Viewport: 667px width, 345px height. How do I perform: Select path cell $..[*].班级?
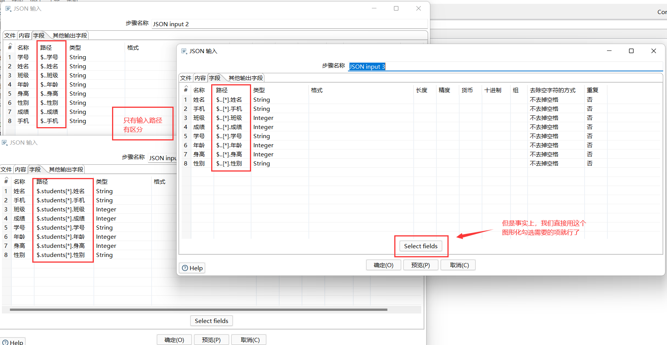pos(232,118)
